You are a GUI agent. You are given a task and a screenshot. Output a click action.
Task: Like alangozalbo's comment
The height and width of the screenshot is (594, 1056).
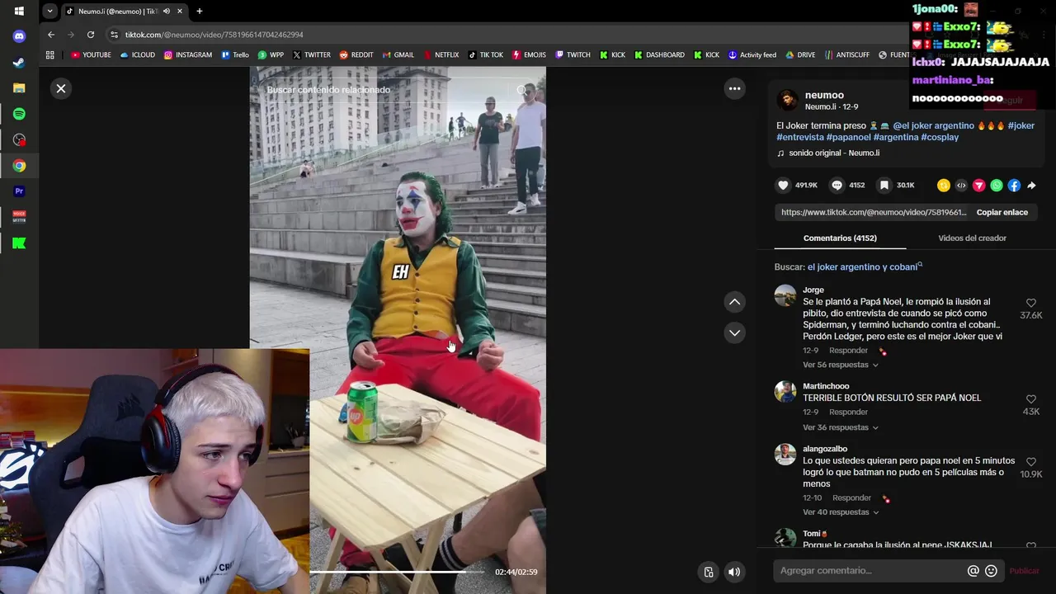pos(1030,462)
